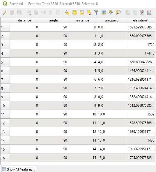Open Select features using expression
This screenshot has width=156, height=172.
pos(67,12)
